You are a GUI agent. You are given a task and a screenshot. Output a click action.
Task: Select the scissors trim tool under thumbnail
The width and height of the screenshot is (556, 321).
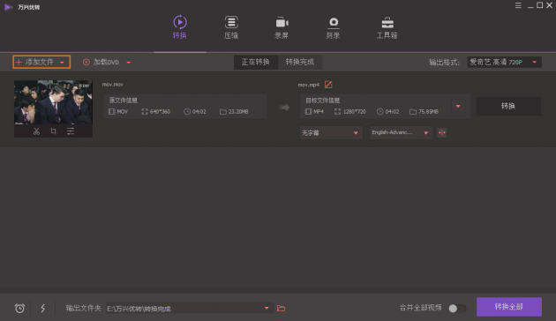pos(36,131)
